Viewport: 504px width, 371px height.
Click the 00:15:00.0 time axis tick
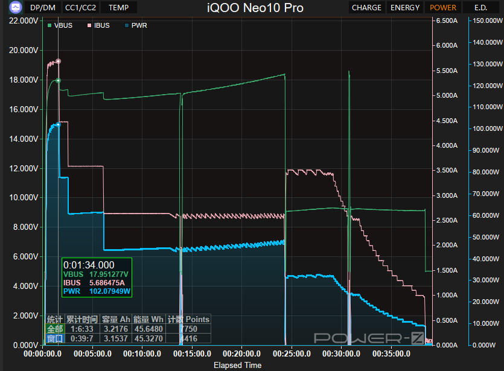tap(192, 354)
